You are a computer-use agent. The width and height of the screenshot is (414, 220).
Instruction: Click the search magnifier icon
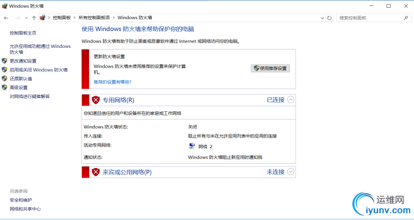(x=406, y=18)
